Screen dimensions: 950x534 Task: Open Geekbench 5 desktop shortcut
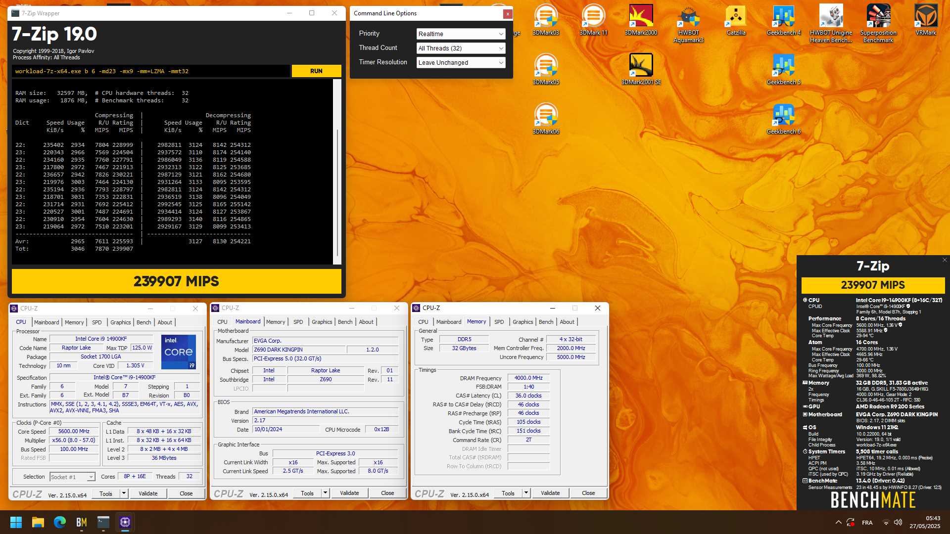(783, 69)
